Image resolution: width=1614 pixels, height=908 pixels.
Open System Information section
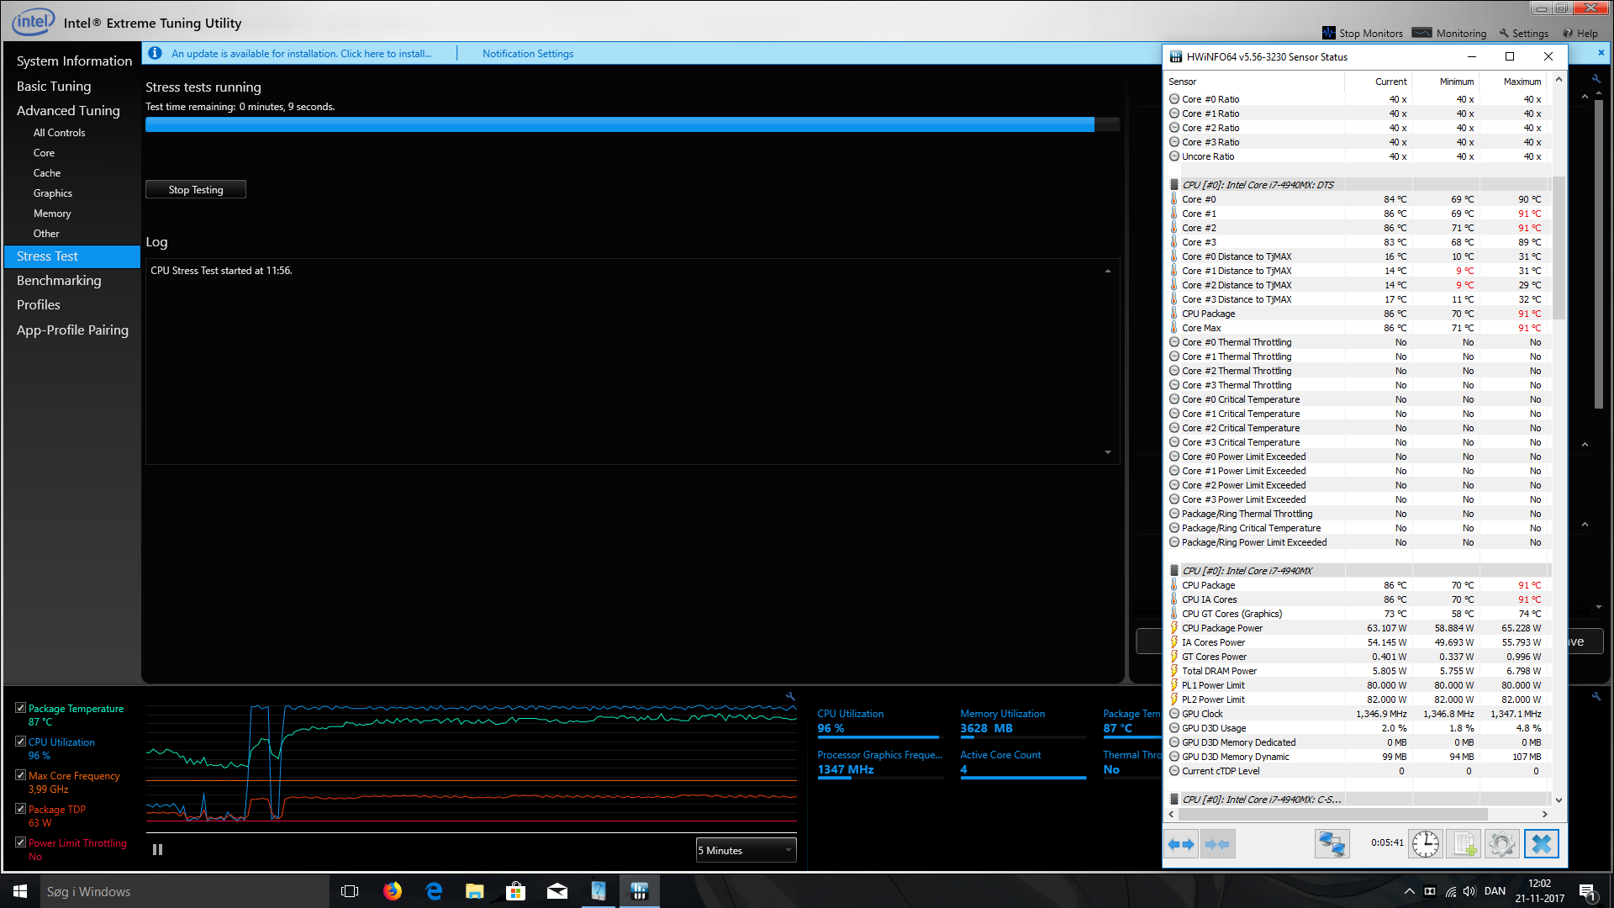click(x=74, y=61)
